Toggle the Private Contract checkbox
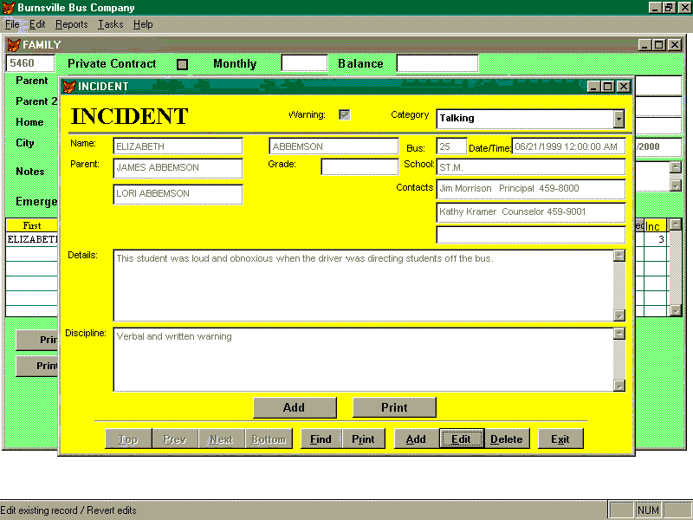Viewport: 693px width, 520px height. point(182,64)
